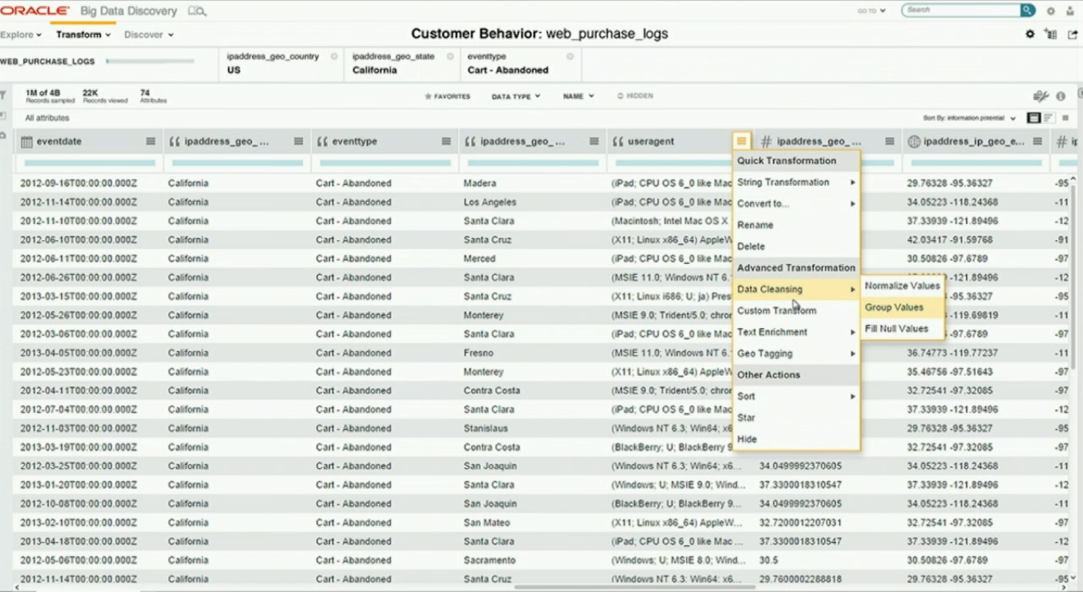Click the Madera city cell

(x=480, y=184)
